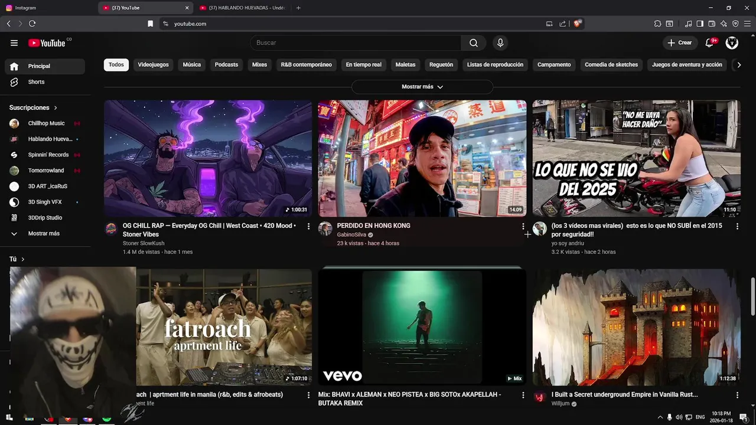Select the R&B contemporáneo filter chip
Screen dimensions: 756x425
pyautogui.click(x=307, y=65)
